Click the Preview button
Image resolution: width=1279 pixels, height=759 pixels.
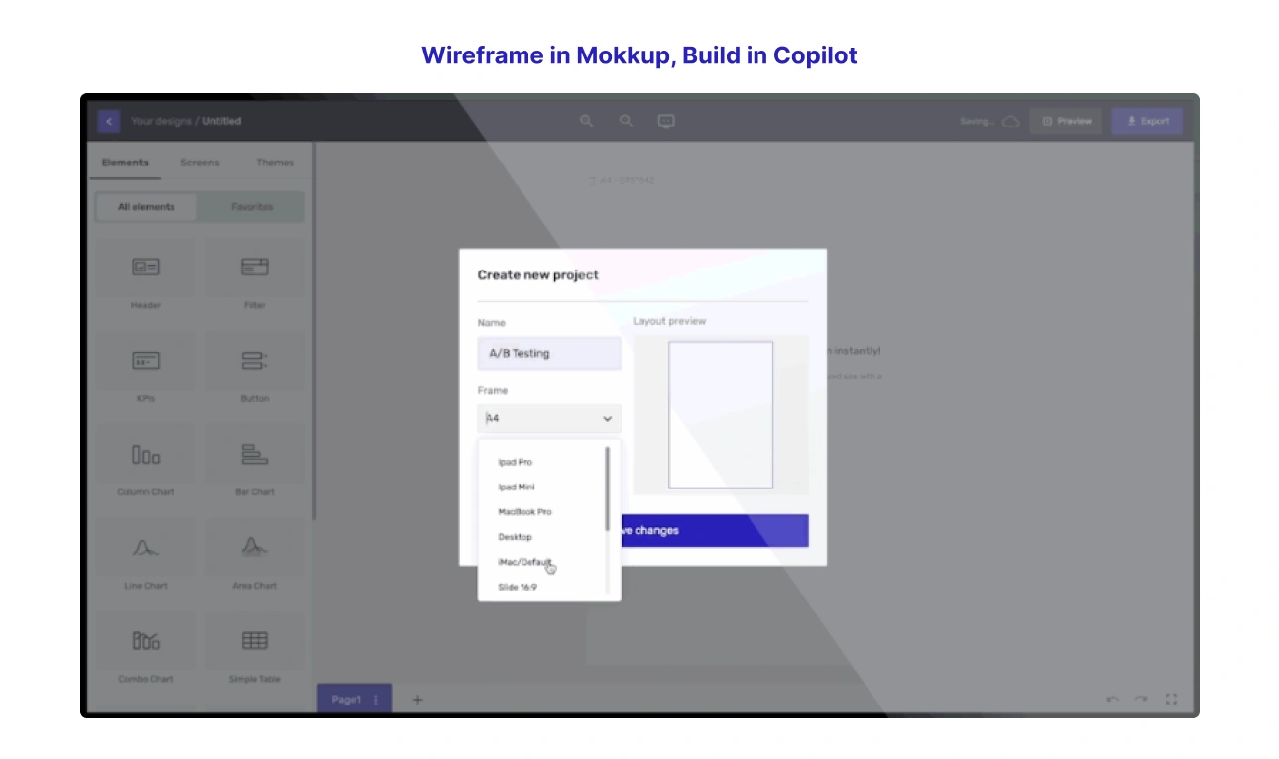[x=1066, y=121]
